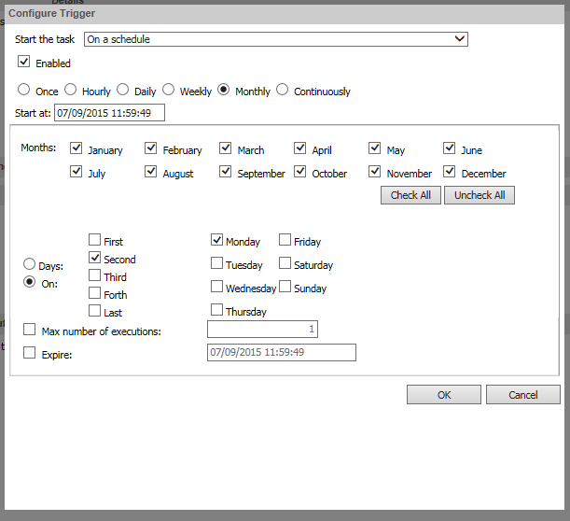
Task: Enable the Expire checkbox
Action: pos(30,353)
